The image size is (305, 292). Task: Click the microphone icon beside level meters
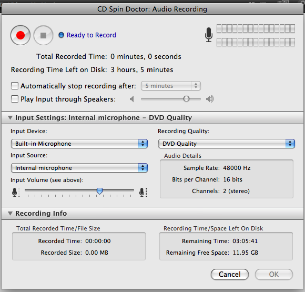209,35
